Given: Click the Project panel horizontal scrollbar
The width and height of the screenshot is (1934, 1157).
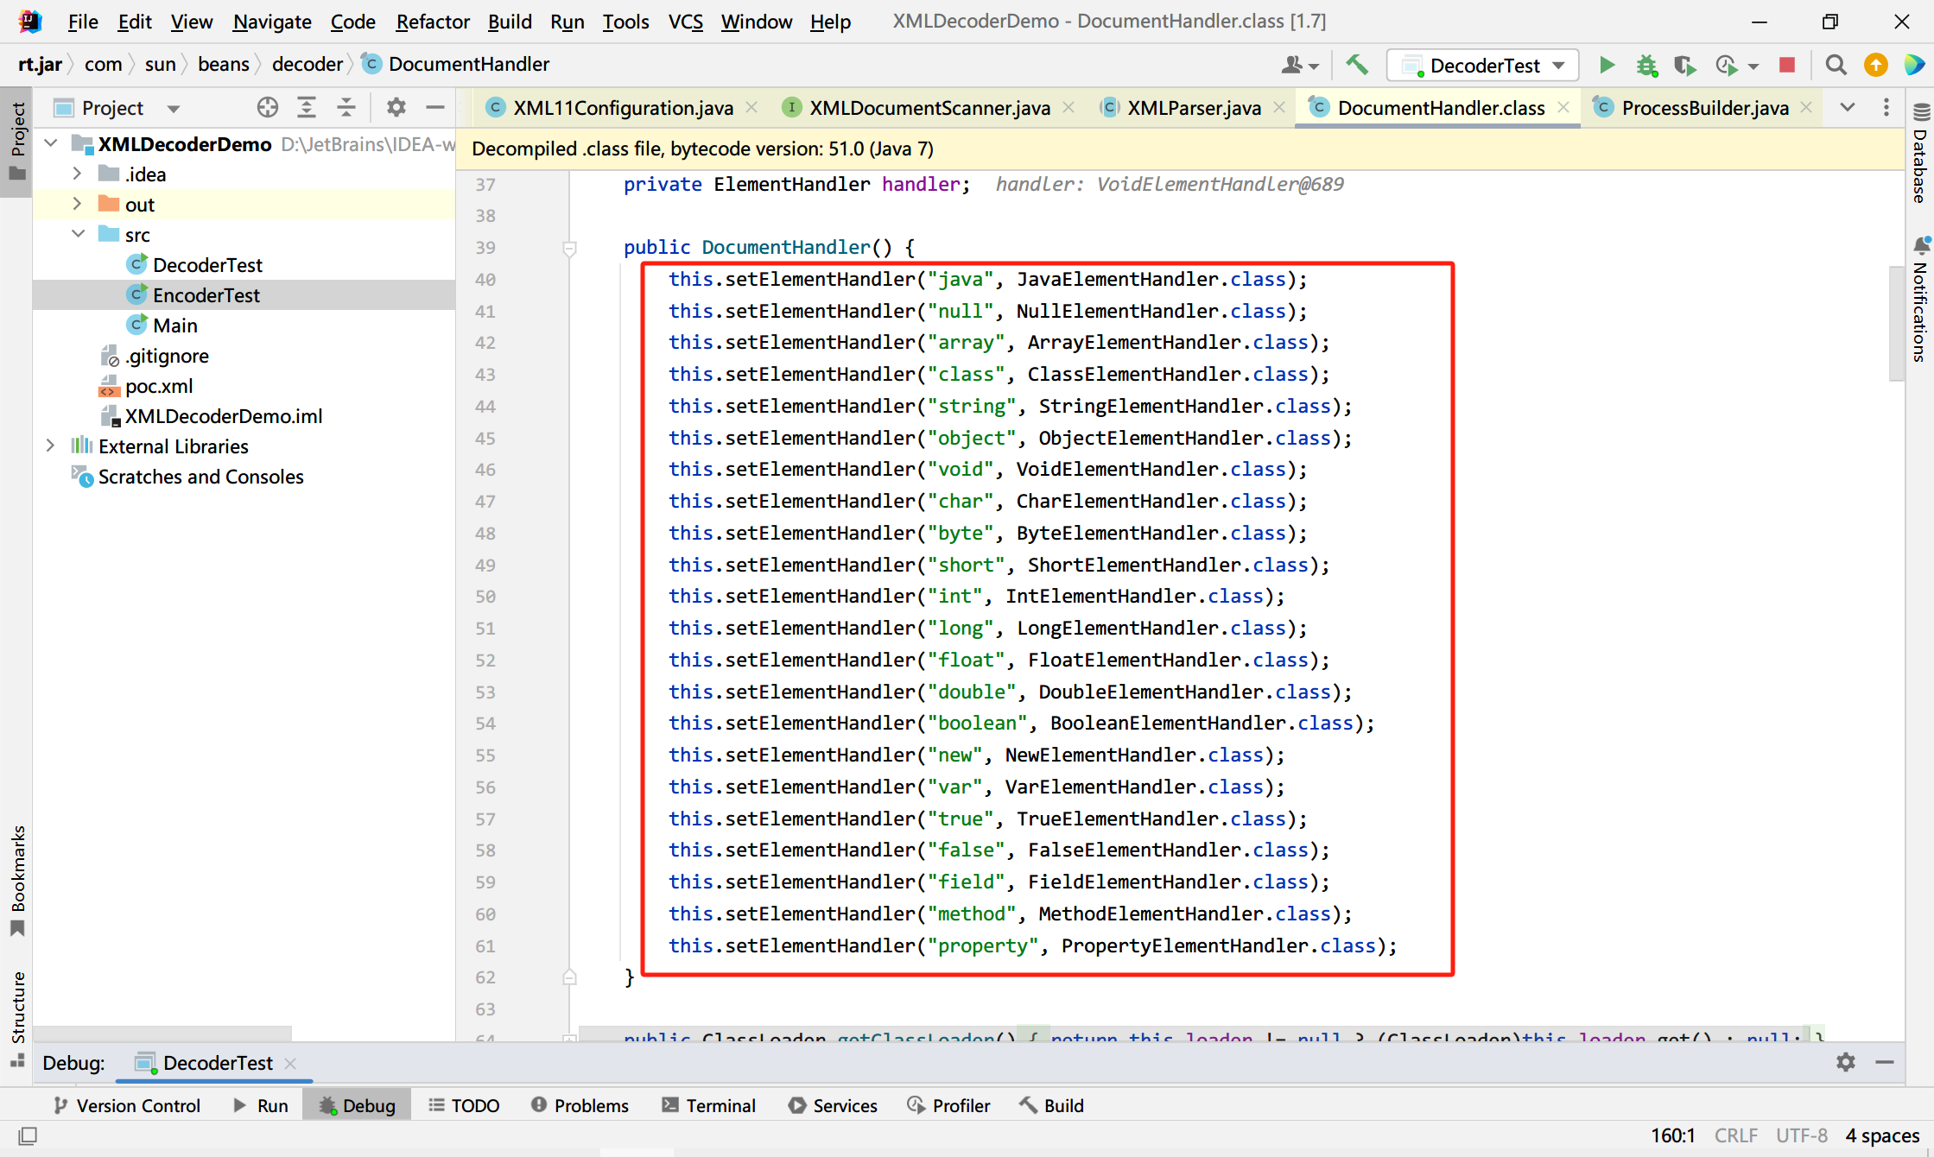Looking at the screenshot, I should click(x=162, y=1034).
